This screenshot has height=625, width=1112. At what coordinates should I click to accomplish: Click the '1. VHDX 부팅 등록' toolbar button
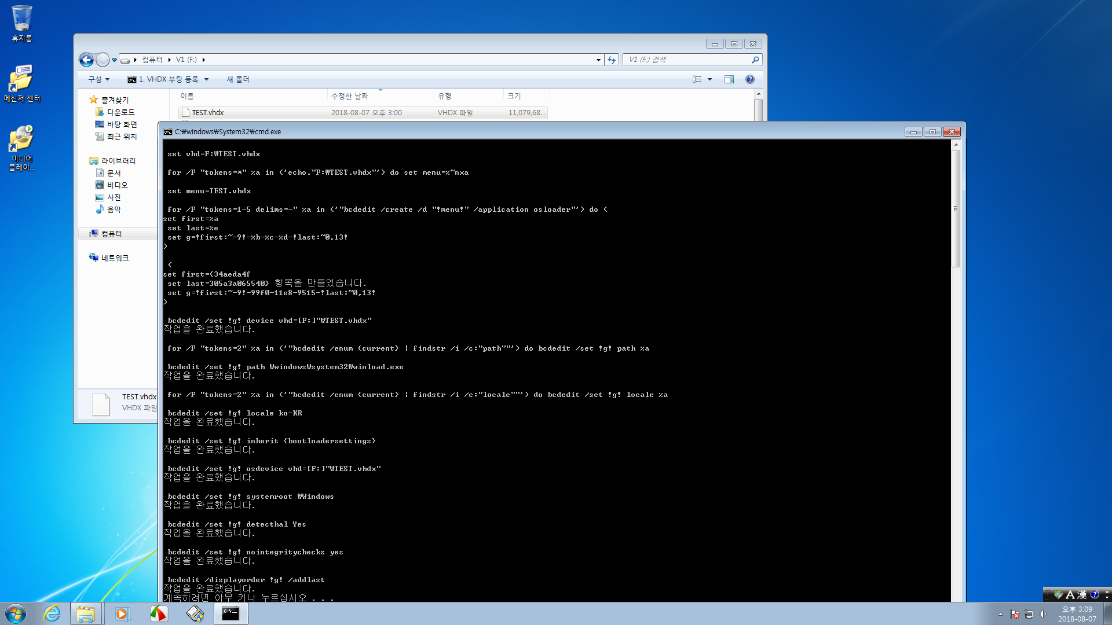163,79
